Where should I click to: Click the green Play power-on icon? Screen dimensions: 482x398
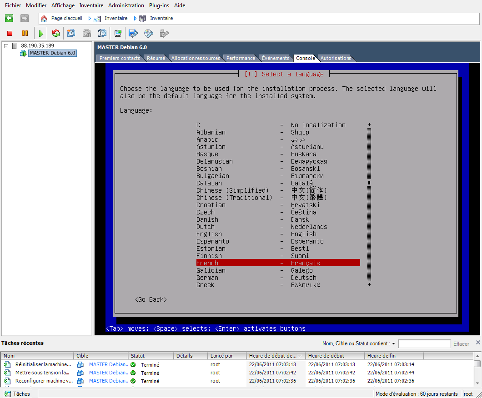click(x=41, y=34)
